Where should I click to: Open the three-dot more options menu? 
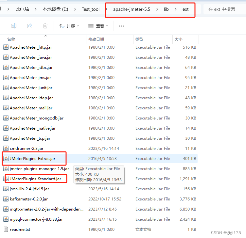tap(122, 26)
